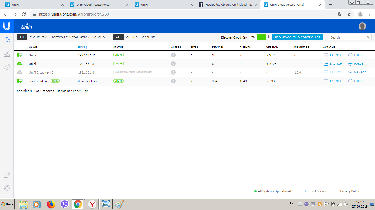Click the browser address bar URL
Image resolution: width=375 pixels, height=210 pixels.
coord(74,14)
